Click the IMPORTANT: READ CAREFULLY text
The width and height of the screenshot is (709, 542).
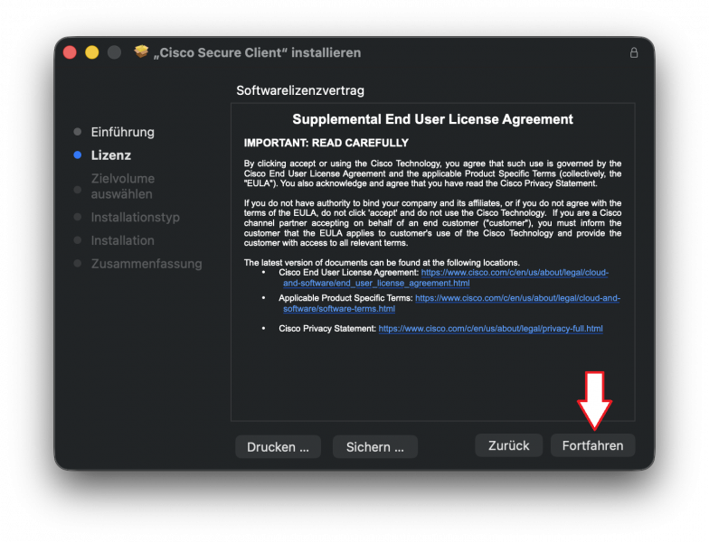point(326,143)
